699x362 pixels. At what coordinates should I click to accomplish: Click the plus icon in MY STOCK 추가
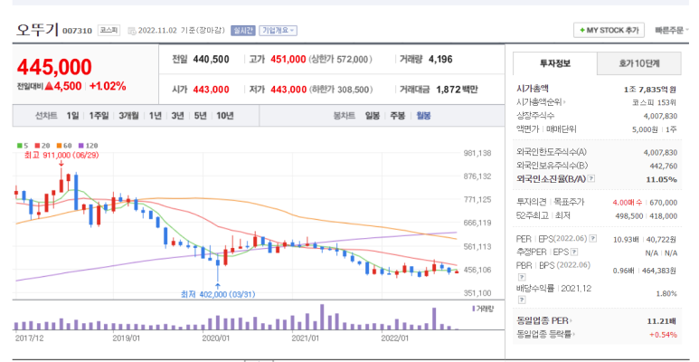[x=581, y=31]
